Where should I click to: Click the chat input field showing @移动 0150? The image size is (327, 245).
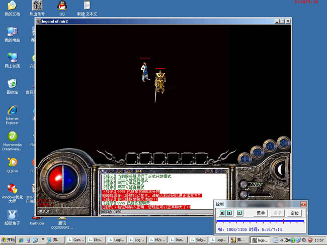157,212
